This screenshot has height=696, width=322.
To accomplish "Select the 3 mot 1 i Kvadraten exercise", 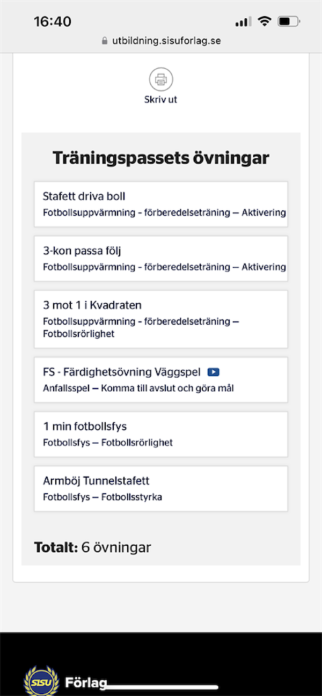I will [x=161, y=319].
